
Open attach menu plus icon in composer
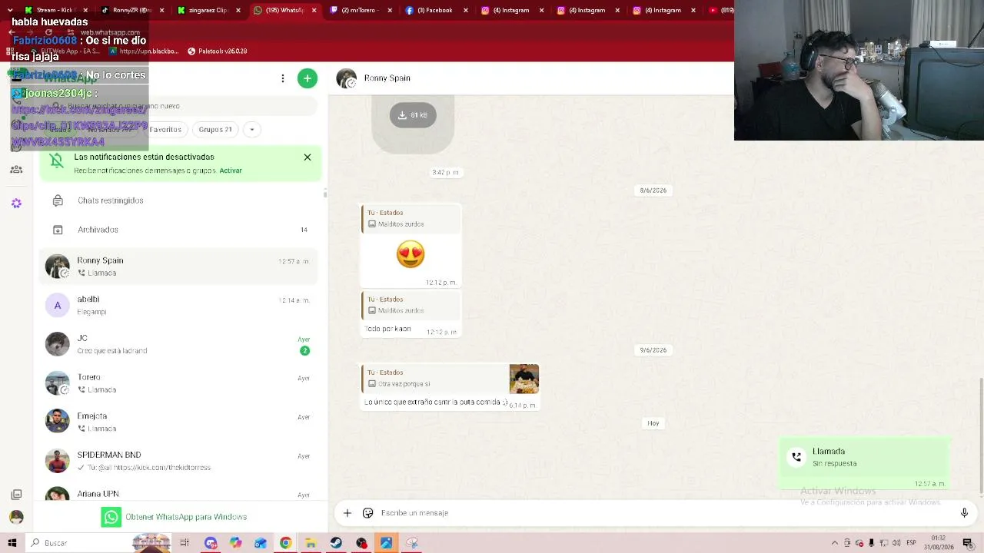347,513
